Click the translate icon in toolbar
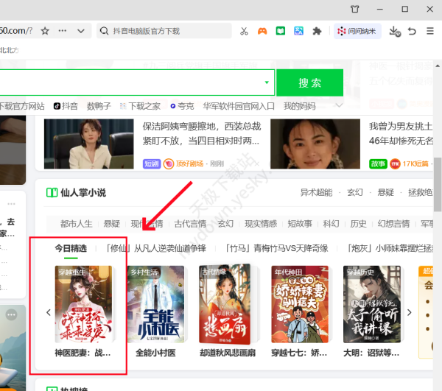This screenshot has width=442, height=391. (299, 31)
